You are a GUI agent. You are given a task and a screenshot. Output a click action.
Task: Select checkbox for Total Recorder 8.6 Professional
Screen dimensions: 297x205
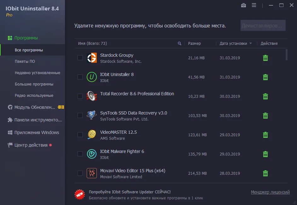click(x=80, y=96)
